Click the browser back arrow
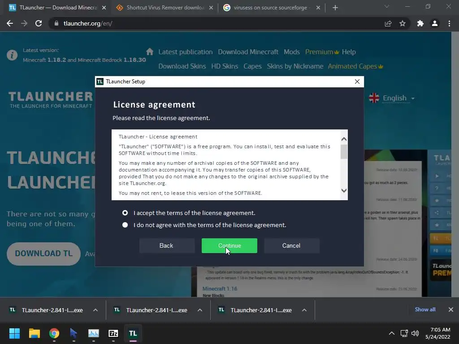 click(10, 23)
